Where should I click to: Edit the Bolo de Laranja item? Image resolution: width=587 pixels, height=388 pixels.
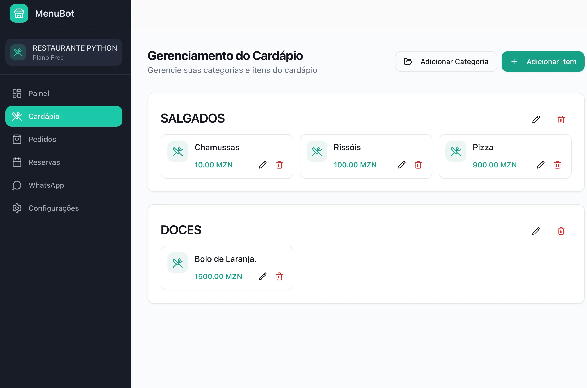click(x=263, y=276)
